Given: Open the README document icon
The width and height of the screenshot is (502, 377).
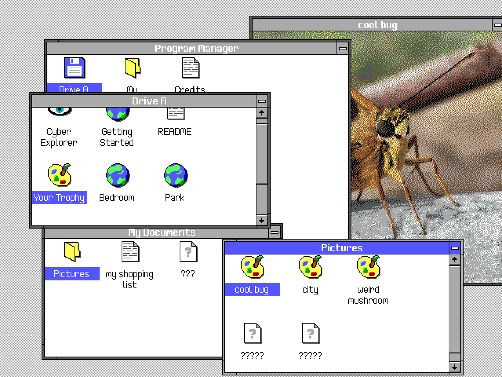Looking at the screenshot, I should click(x=176, y=113).
